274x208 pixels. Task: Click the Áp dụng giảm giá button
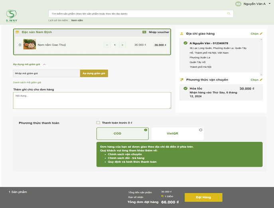point(94,73)
